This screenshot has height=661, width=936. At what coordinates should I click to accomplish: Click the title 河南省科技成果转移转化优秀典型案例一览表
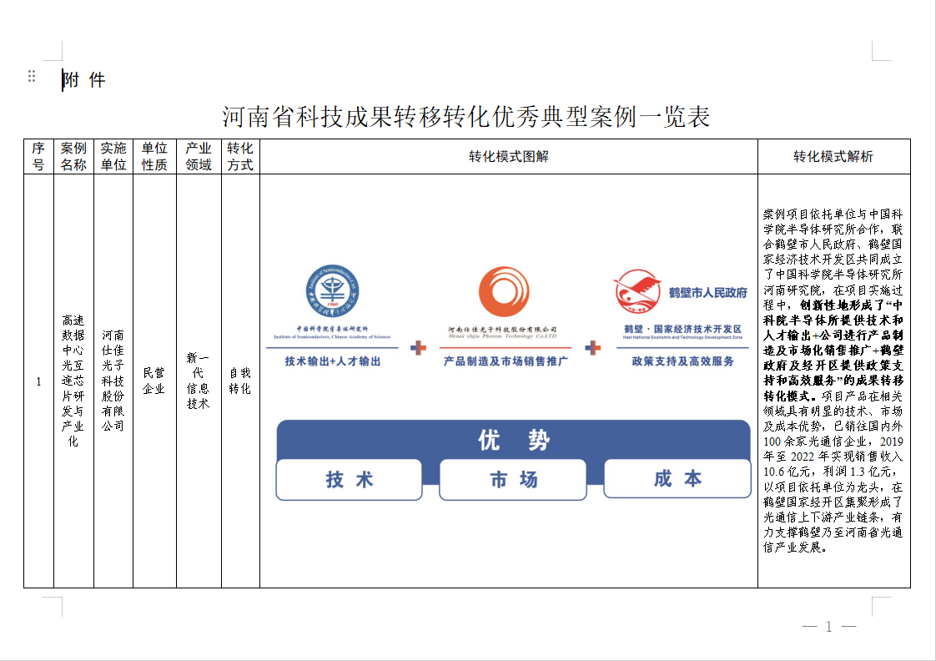click(x=465, y=117)
